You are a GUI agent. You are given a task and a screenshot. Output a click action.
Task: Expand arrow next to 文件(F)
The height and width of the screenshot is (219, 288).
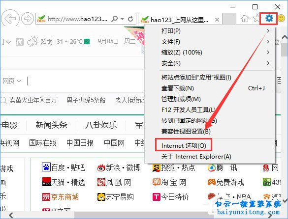268,41
